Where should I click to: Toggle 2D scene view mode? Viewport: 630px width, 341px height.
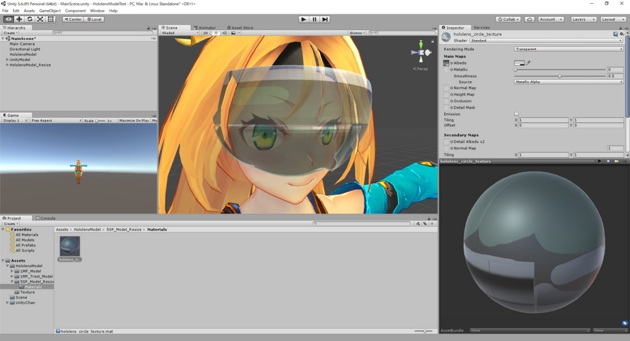tap(205, 33)
